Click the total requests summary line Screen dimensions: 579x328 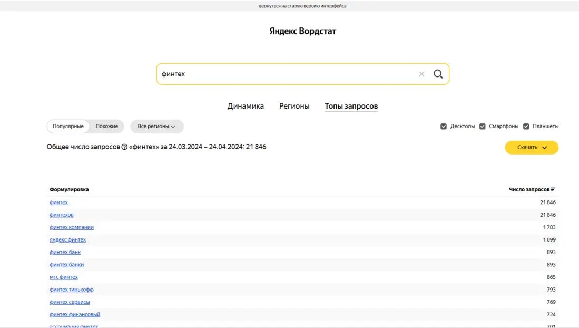click(x=156, y=147)
